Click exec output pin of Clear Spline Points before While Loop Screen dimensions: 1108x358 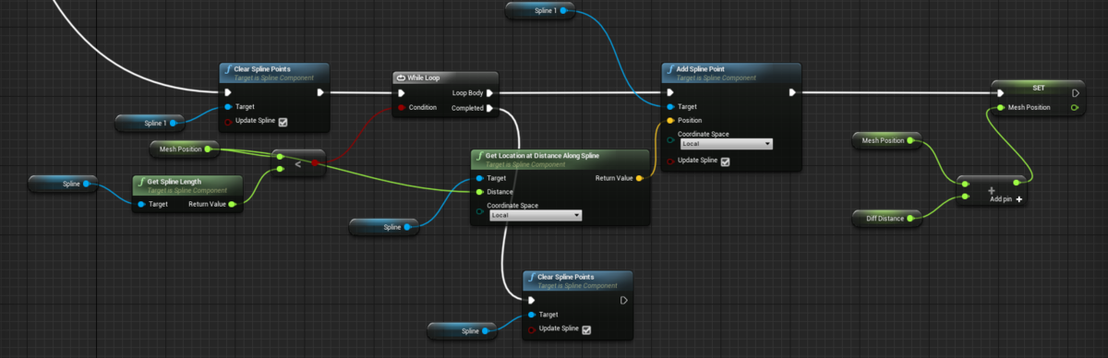pyautogui.click(x=320, y=92)
